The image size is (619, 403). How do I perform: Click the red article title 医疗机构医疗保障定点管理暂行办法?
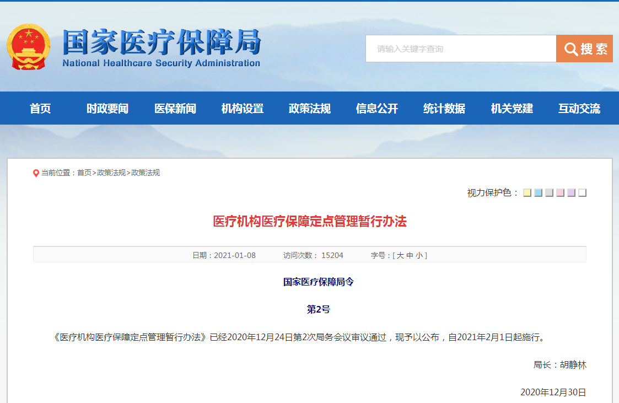click(310, 222)
